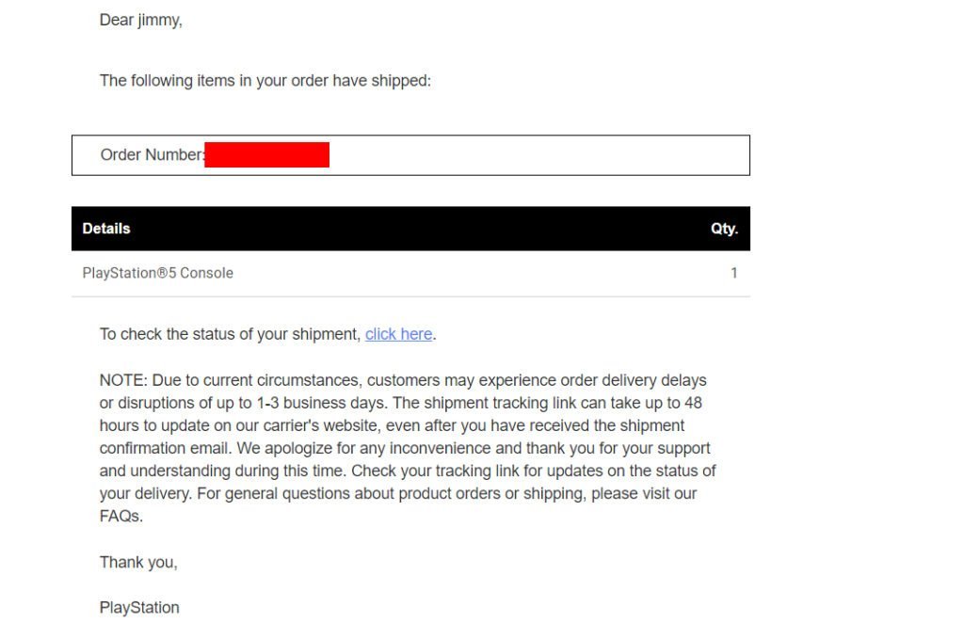This screenshot has width=964, height=623.
Task: Click the 'Thank you,' closing line
Action: click(138, 562)
